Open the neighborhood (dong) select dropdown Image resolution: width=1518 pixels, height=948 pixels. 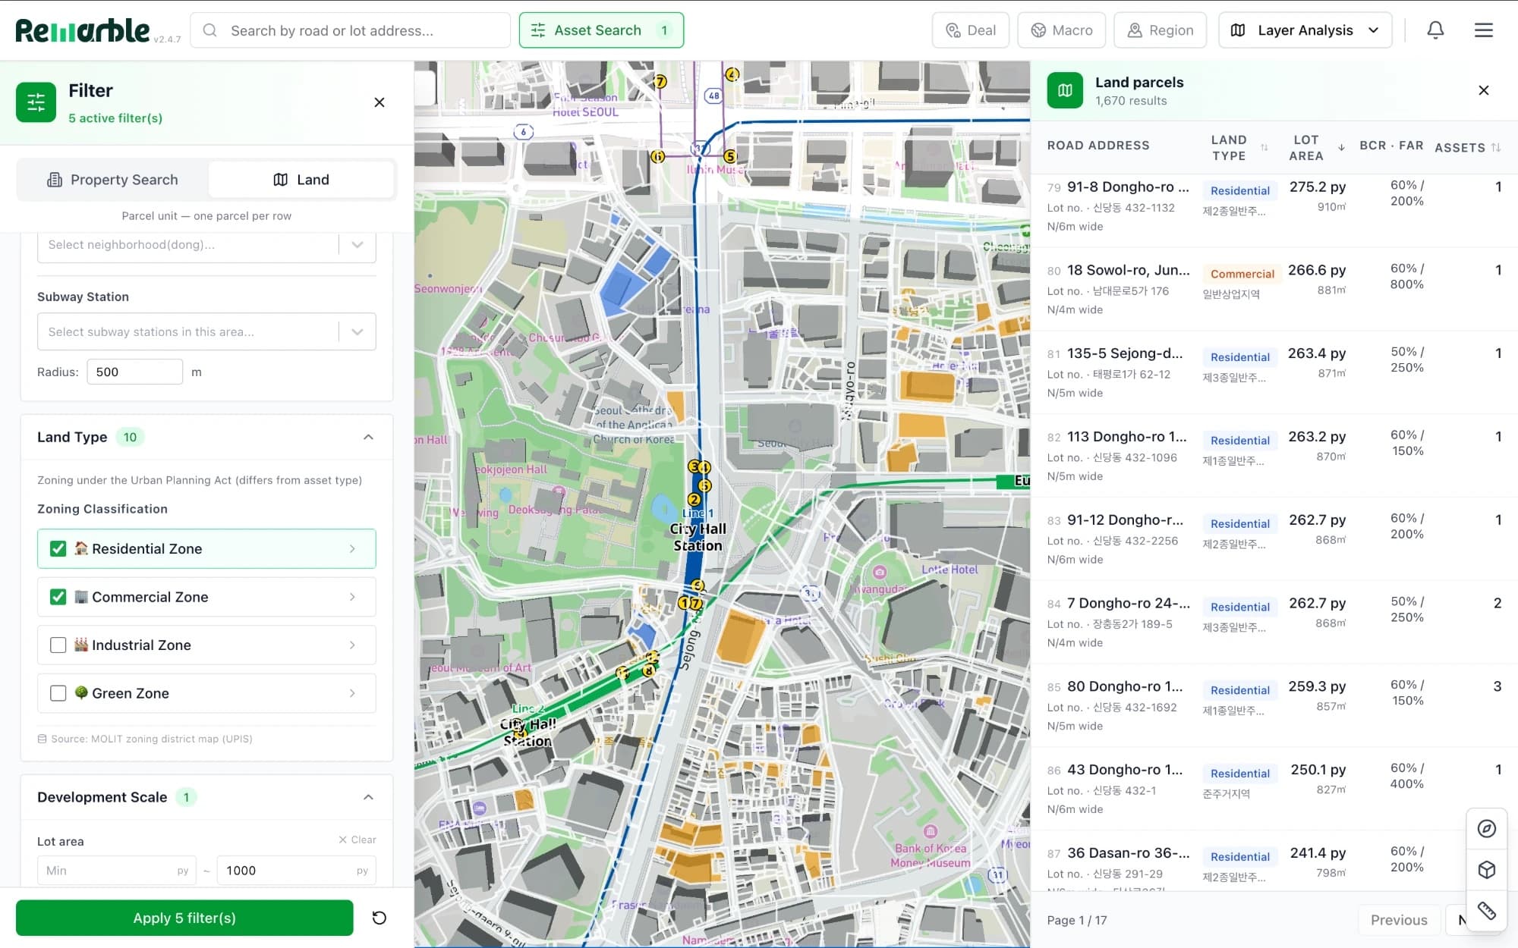(x=206, y=244)
